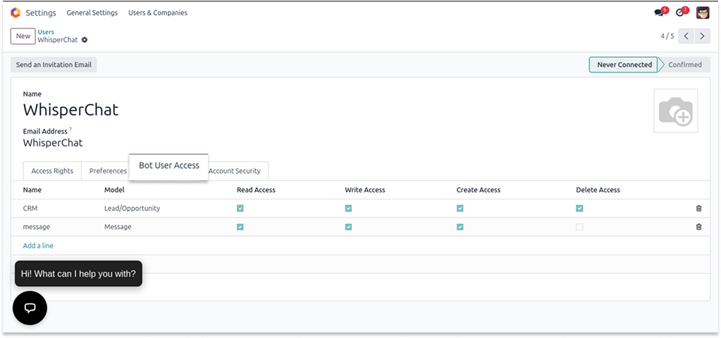
Task: Click the Read Access column header
Action: point(256,189)
